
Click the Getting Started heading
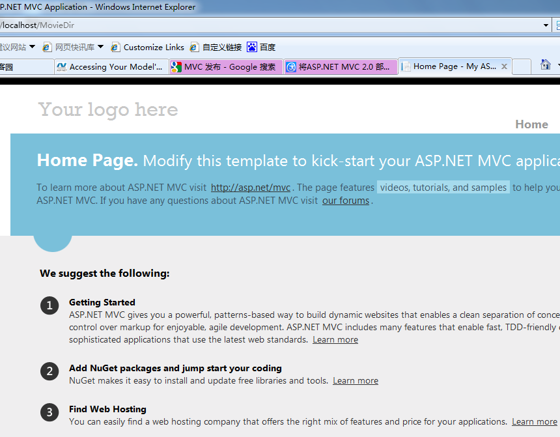(x=102, y=302)
